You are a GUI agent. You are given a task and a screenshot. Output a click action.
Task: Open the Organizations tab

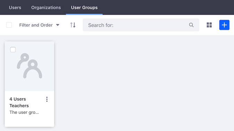pyautogui.click(x=46, y=7)
